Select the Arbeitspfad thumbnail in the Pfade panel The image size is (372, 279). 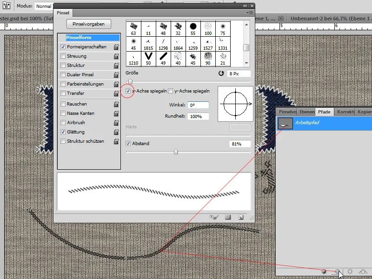(x=285, y=124)
